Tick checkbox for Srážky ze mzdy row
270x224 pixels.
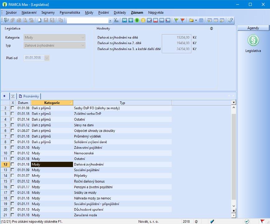(x=12, y=193)
